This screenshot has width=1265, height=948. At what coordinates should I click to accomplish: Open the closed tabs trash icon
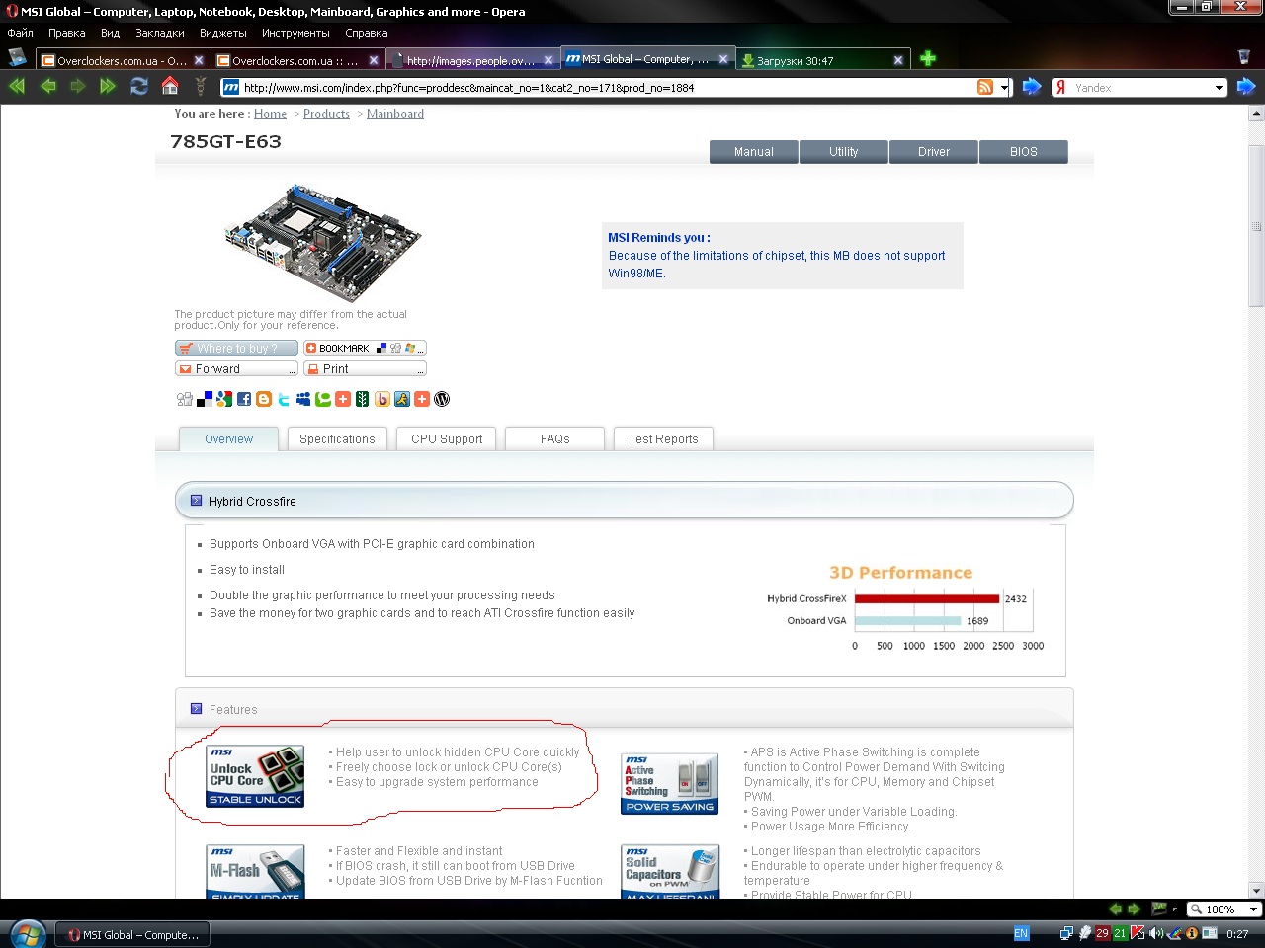pos(1244,57)
